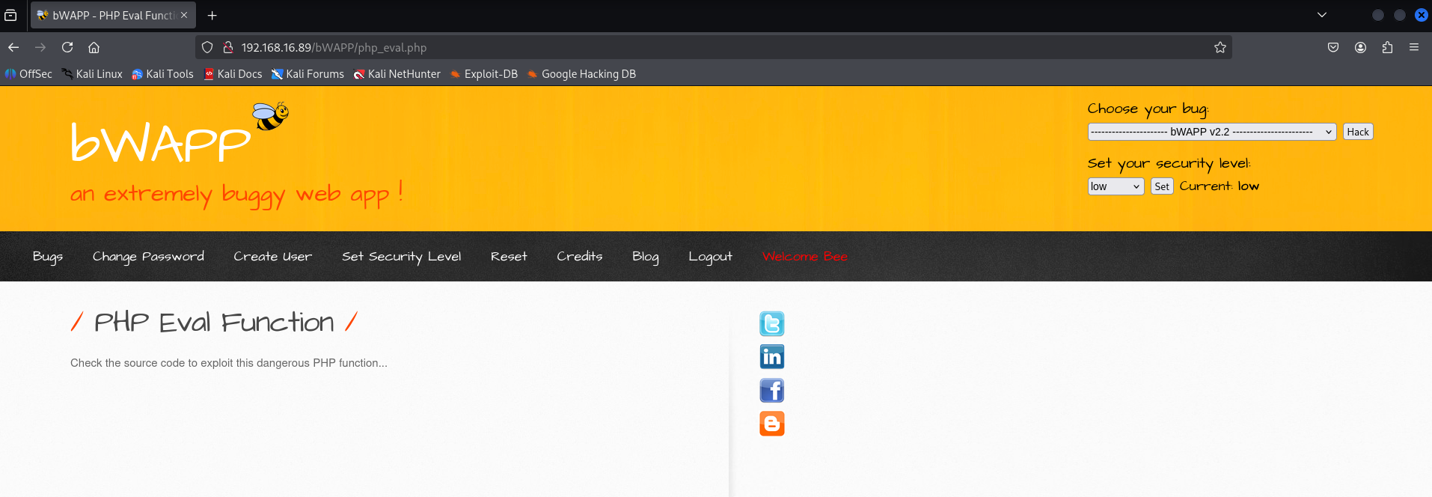Screen dimensions: 1432x497
Task: Open the Google Hacking DB bookmark
Action: point(581,74)
